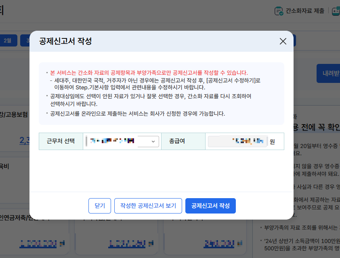Click the 근무처 선택 label cell

point(61,141)
